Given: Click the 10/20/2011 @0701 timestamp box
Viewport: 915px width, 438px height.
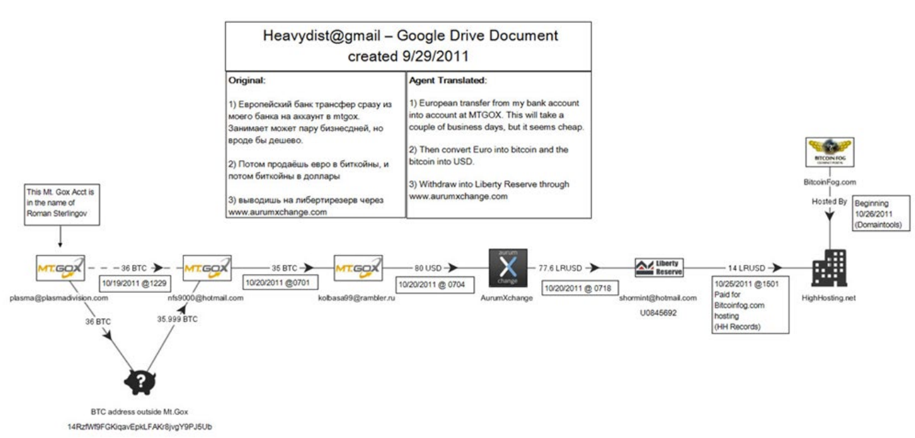Looking at the screenshot, I should (x=275, y=283).
